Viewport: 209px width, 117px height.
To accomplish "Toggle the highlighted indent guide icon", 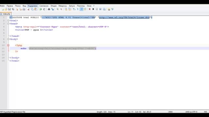I will pos(81,9).
